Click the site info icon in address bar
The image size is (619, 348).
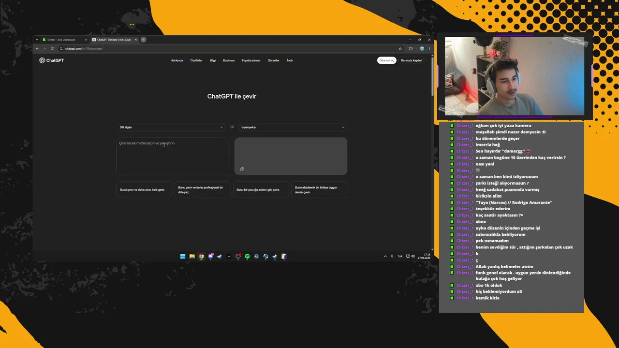(61, 48)
